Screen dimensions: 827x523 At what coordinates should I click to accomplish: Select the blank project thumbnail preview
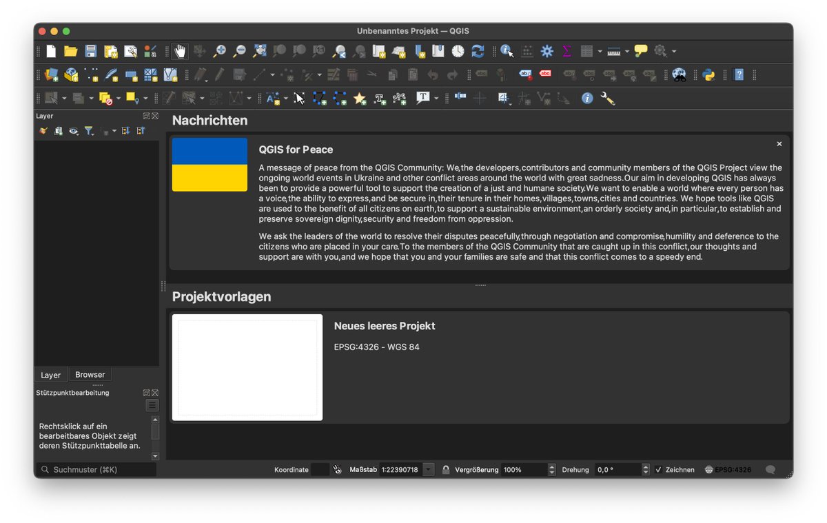coord(247,367)
